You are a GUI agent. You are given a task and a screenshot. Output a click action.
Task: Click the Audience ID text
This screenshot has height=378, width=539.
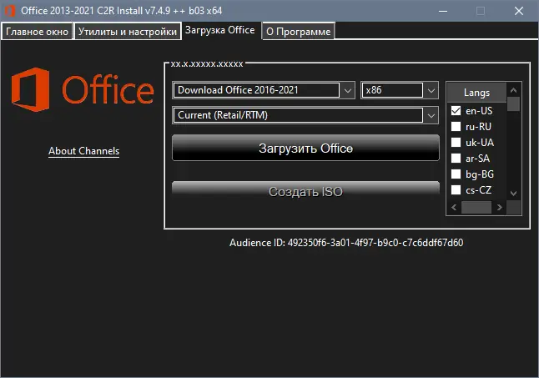coord(346,243)
